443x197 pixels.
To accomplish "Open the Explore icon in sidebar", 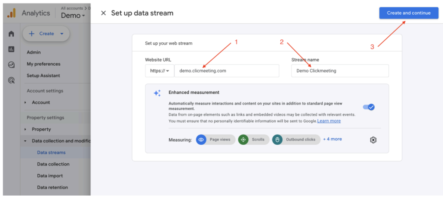I will pyautogui.click(x=11, y=65).
